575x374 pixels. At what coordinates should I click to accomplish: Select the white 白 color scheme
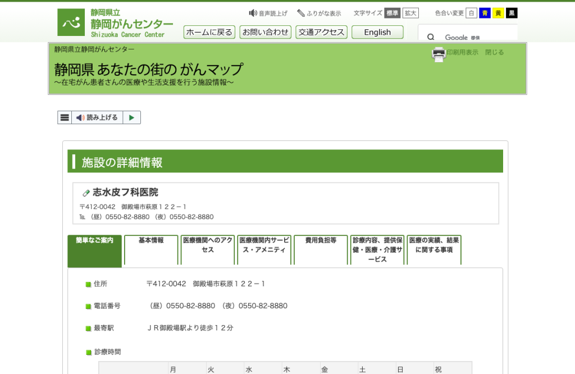pos(471,13)
